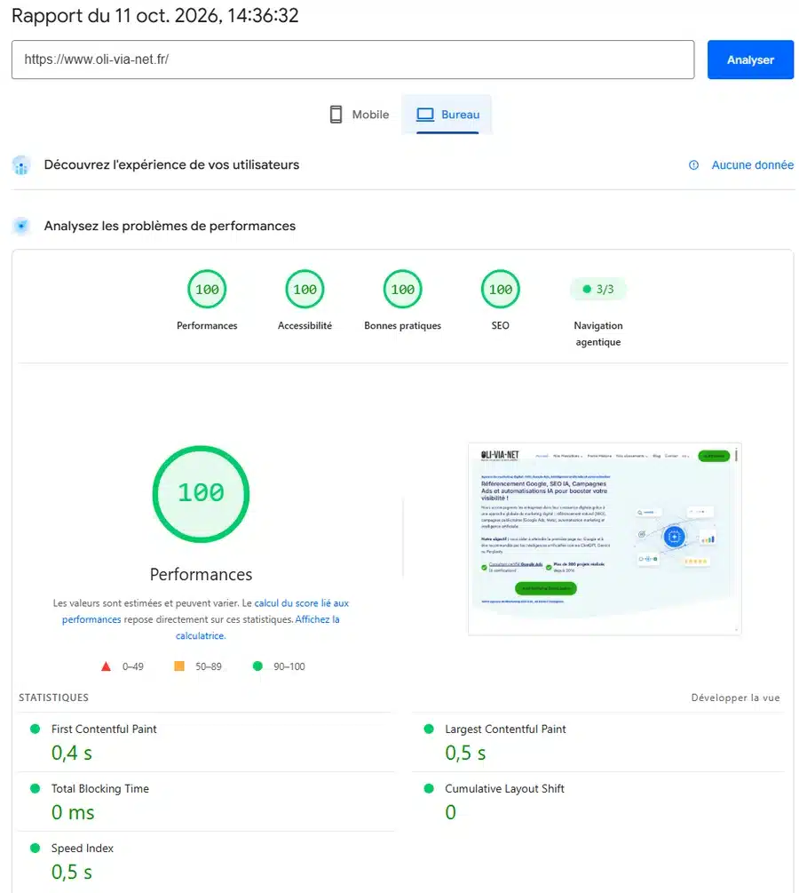
Task: Click Développer la vue
Action: coord(735,698)
